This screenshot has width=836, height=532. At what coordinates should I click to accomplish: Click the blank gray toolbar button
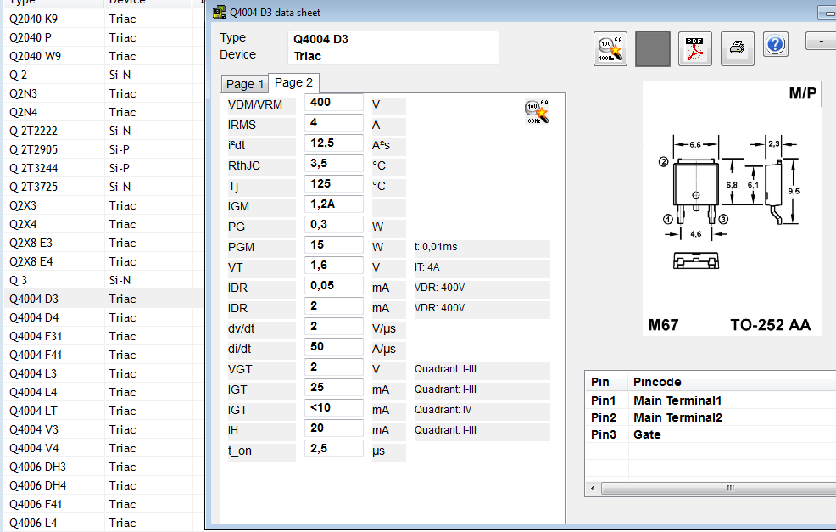653,48
